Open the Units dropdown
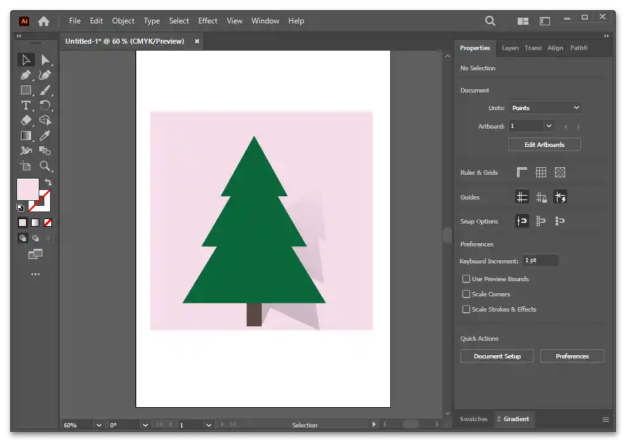The height and width of the screenshot is (442, 626). point(545,108)
